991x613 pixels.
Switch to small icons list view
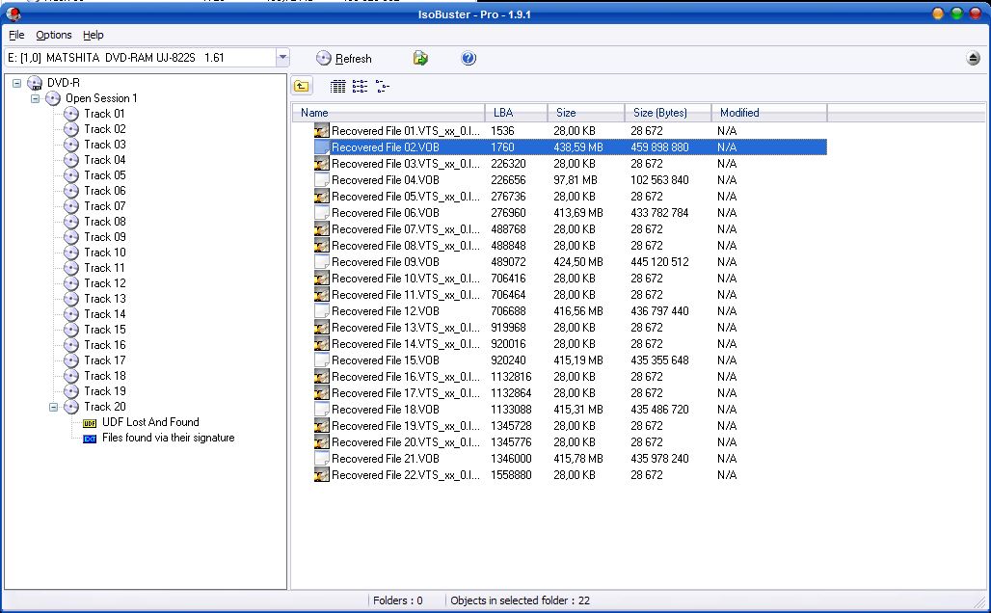click(360, 86)
